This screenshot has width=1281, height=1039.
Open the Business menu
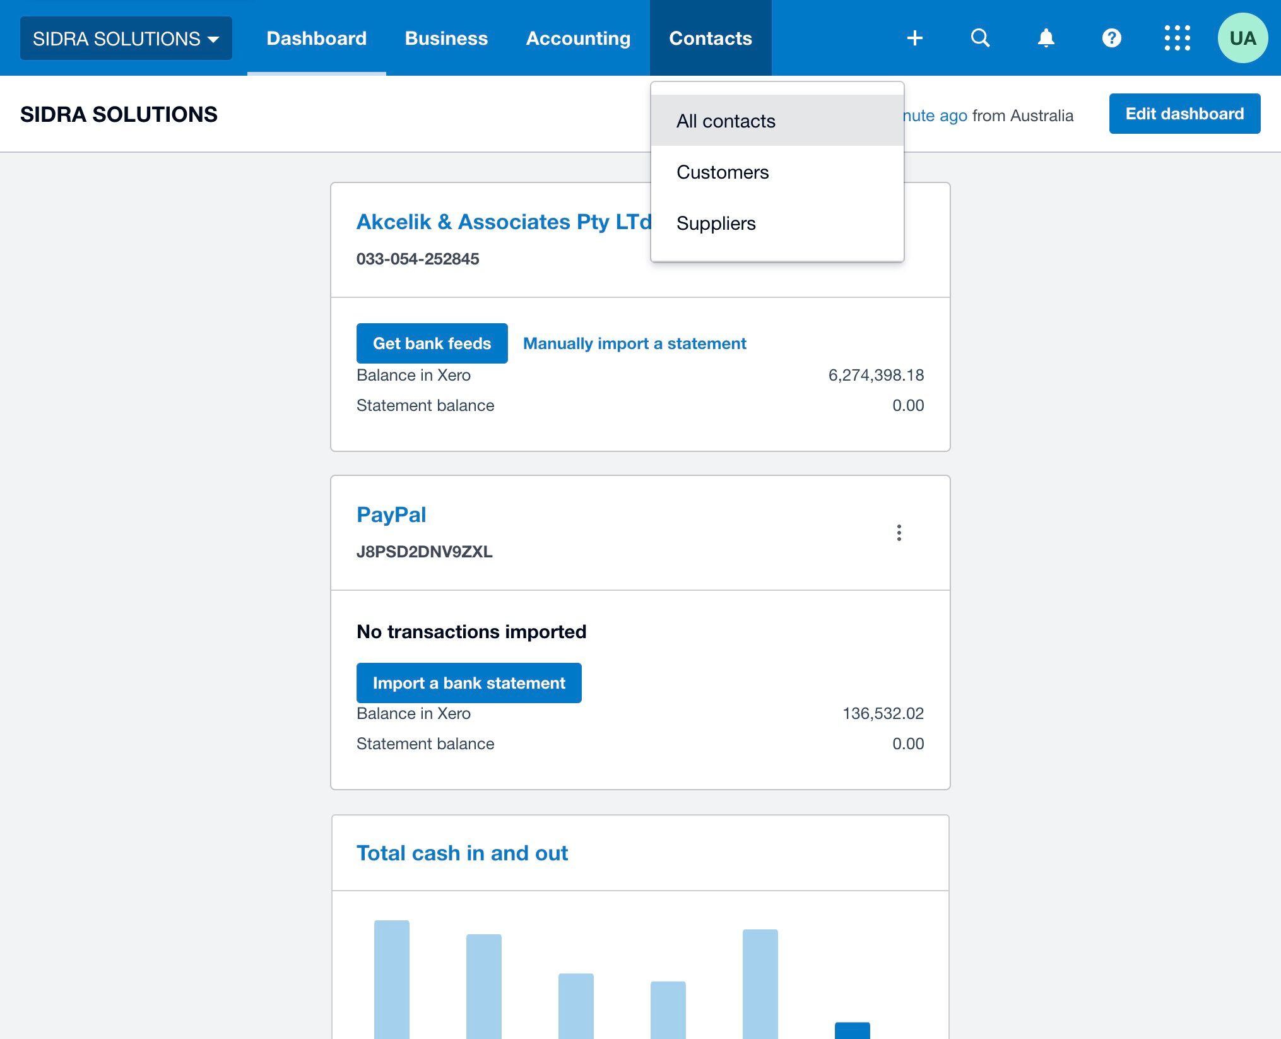(446, 38)
